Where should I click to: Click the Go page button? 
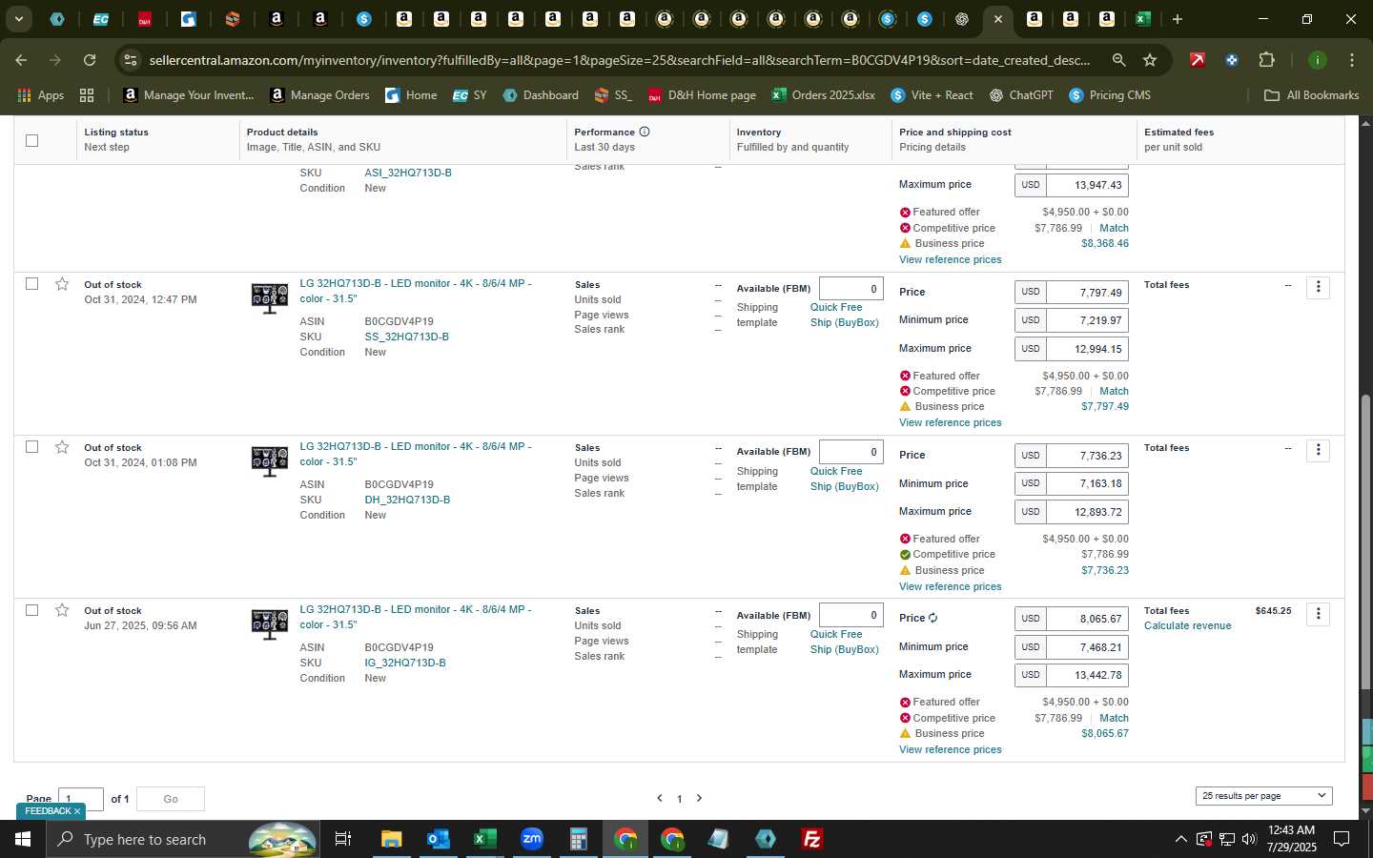click(171, 799)
